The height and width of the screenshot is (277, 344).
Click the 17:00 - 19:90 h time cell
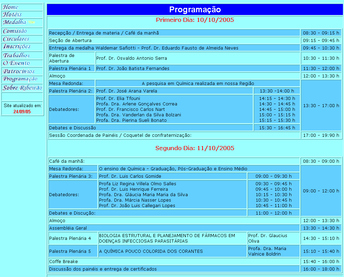tap(321, 135)
